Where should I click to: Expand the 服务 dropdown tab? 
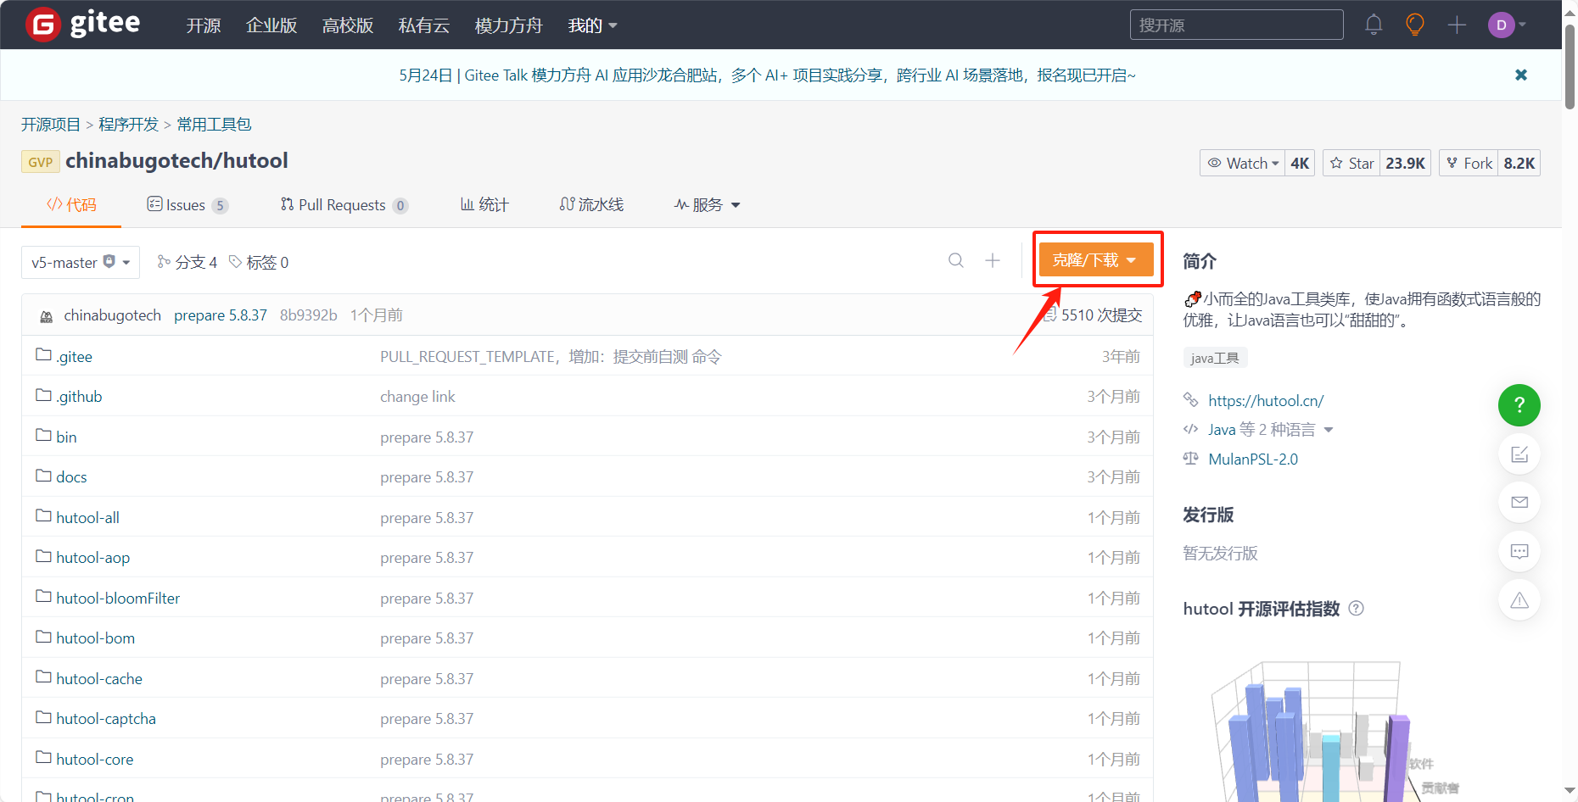[x=708, y=204]
